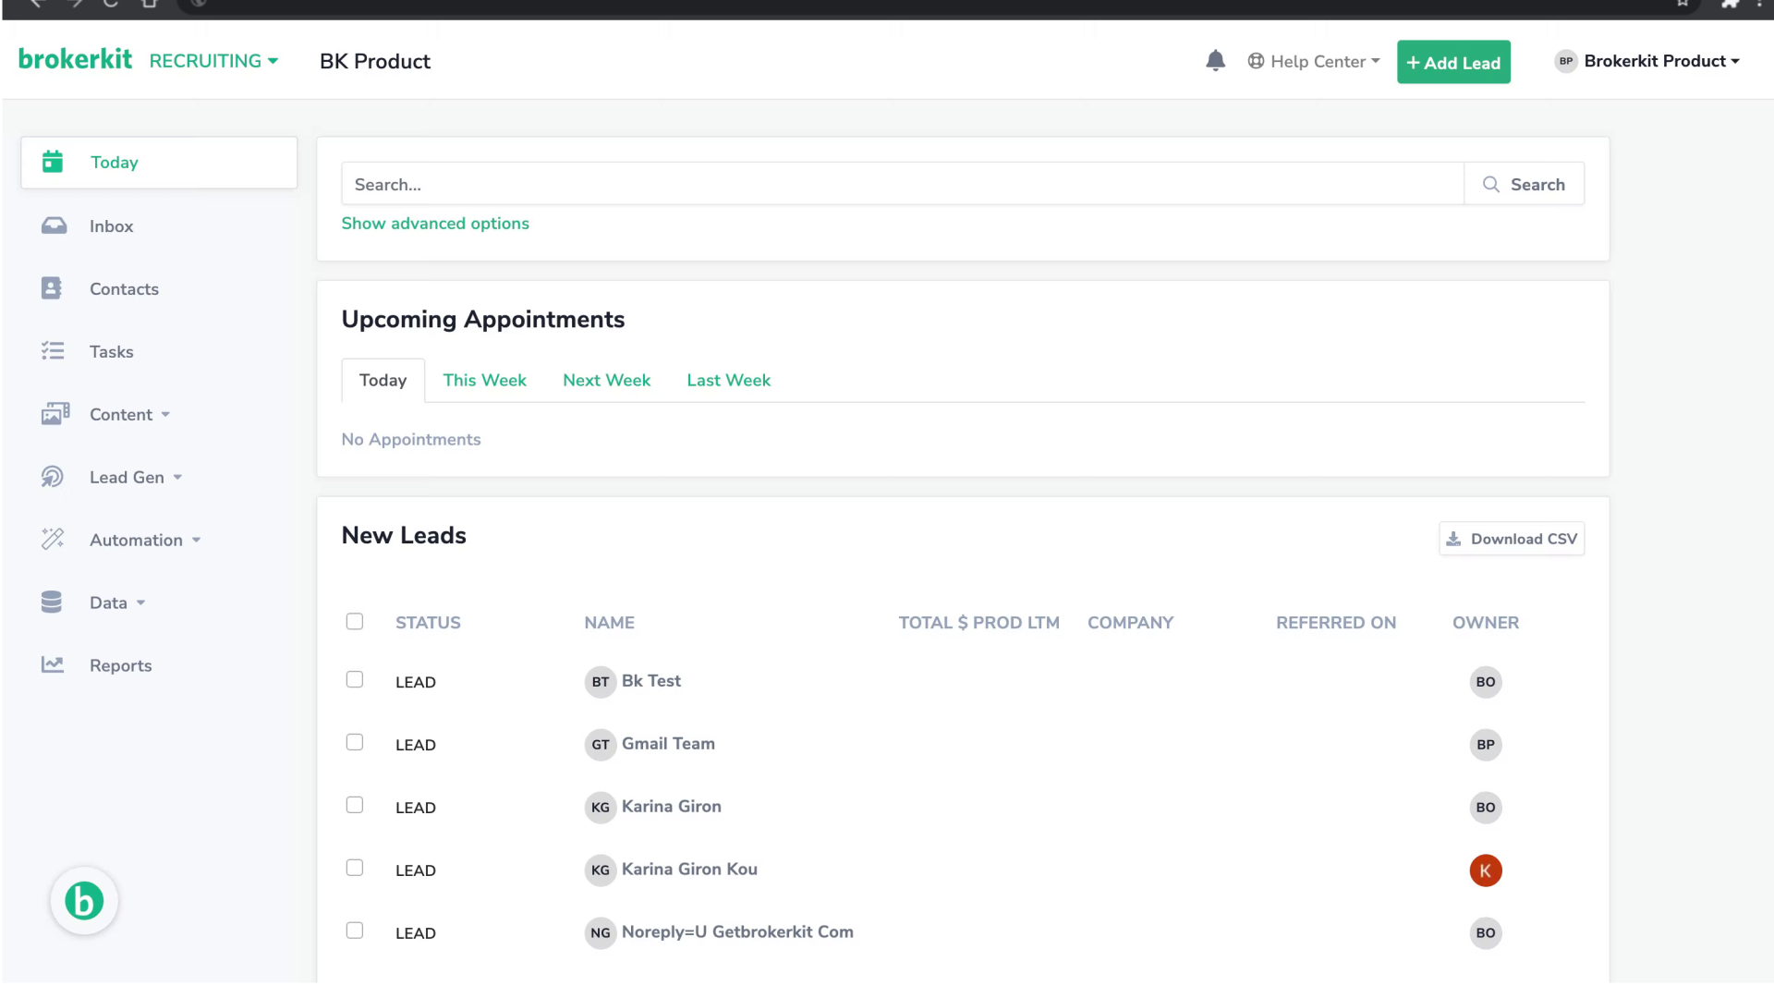Open Noreply=U Getbrokerkit Com lead

(x=737, y=932)
